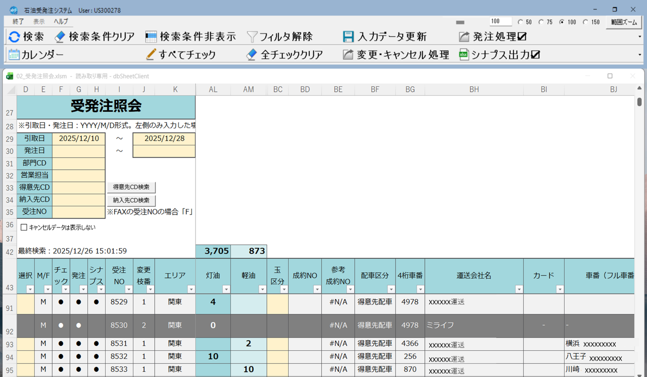Click the 検索条件非表示 toolbar icon

151,37
